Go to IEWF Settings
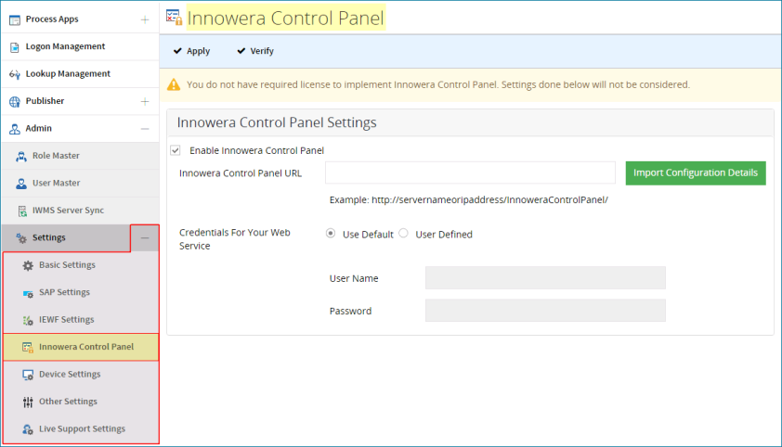Viewport: 782px width, 447px height. pos(82,320)
